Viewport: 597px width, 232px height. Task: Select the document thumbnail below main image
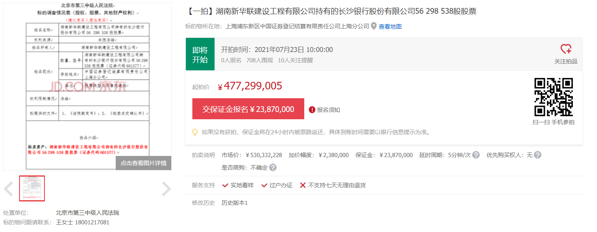pos(32,188)
